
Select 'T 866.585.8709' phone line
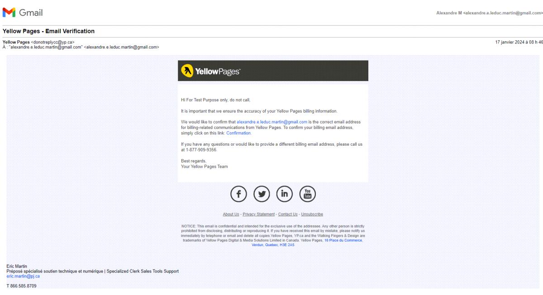[21, 286]
